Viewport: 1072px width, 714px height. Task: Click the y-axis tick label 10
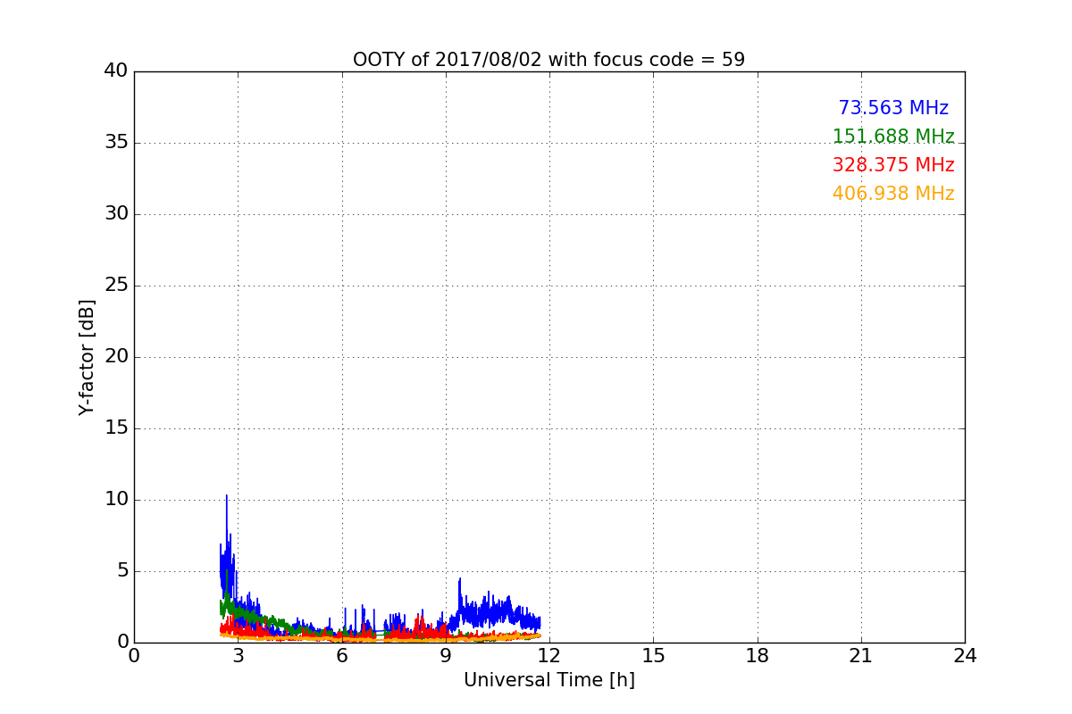116,500
